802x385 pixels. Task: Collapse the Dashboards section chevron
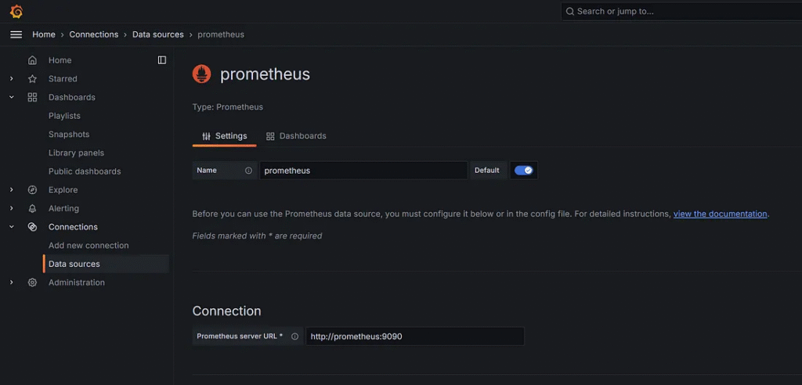tap(11, 97)
